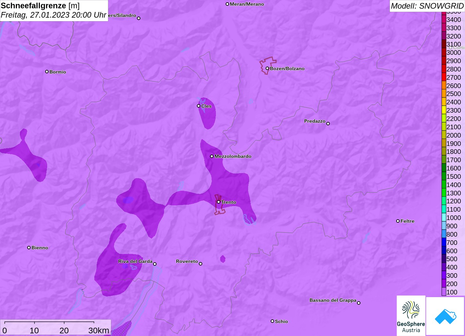Pick the yellow legend swatch at 2300
This screenshot has width=465, height=336.
pos(444,110)
